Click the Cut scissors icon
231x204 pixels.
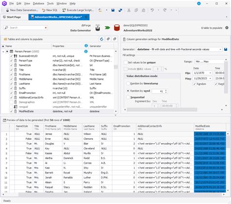coord(129,10)
